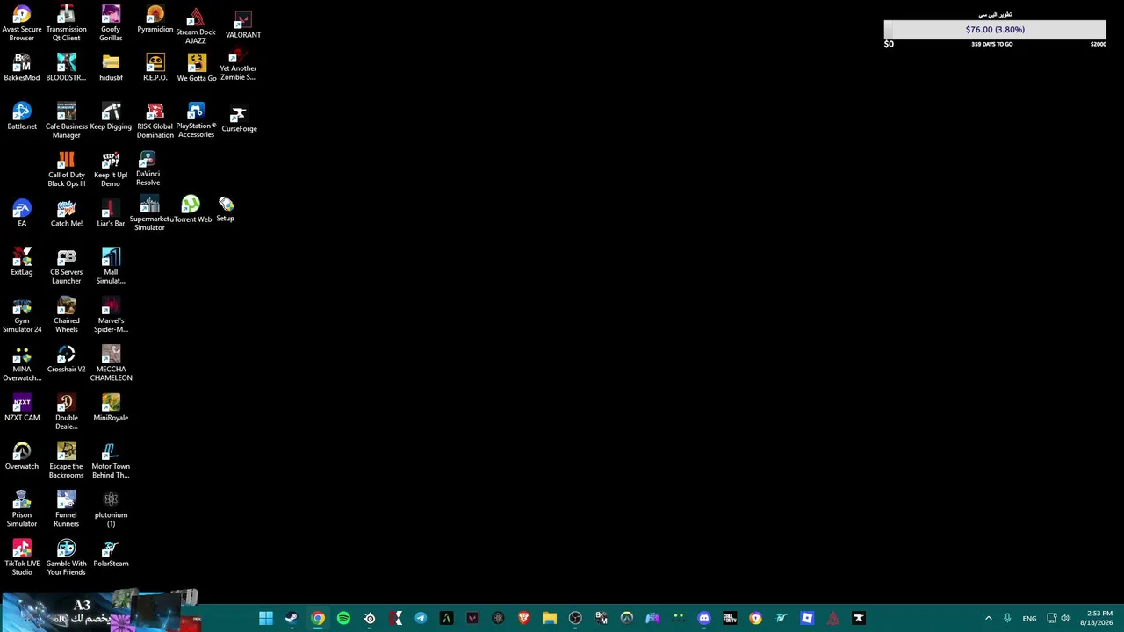1124x632 pixels.
Task: Open OBS Studio from the taskbar
Action: [x=575, y=618]
